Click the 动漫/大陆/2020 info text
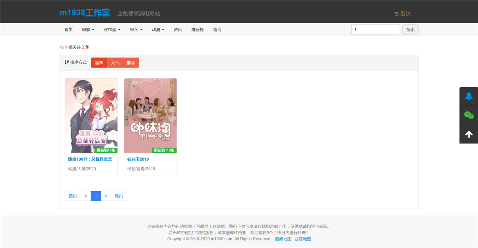The height and width of the screenshot is (248, 478). point(82,169)
